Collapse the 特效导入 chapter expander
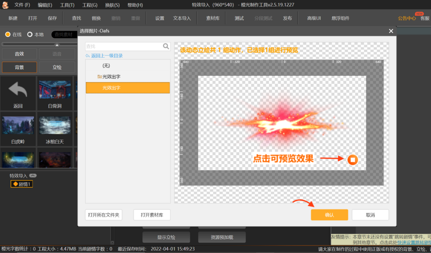Screen dimensions: 431x253 (33, 175)
